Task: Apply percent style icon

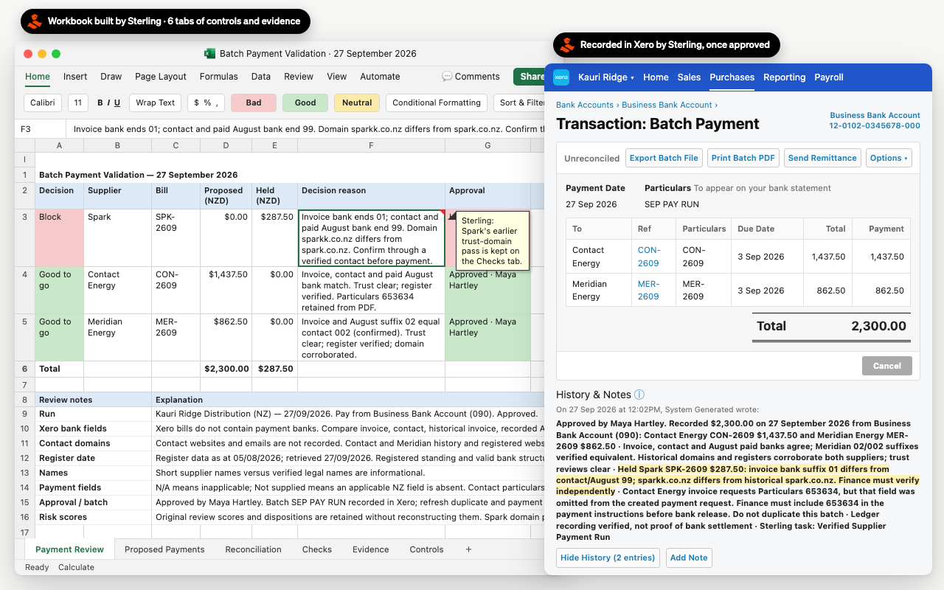Action: point(207,103)
